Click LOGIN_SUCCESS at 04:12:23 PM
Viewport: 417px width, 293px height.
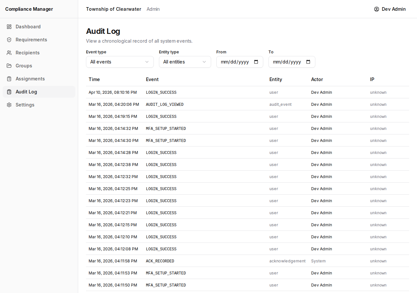click(161, 201)
